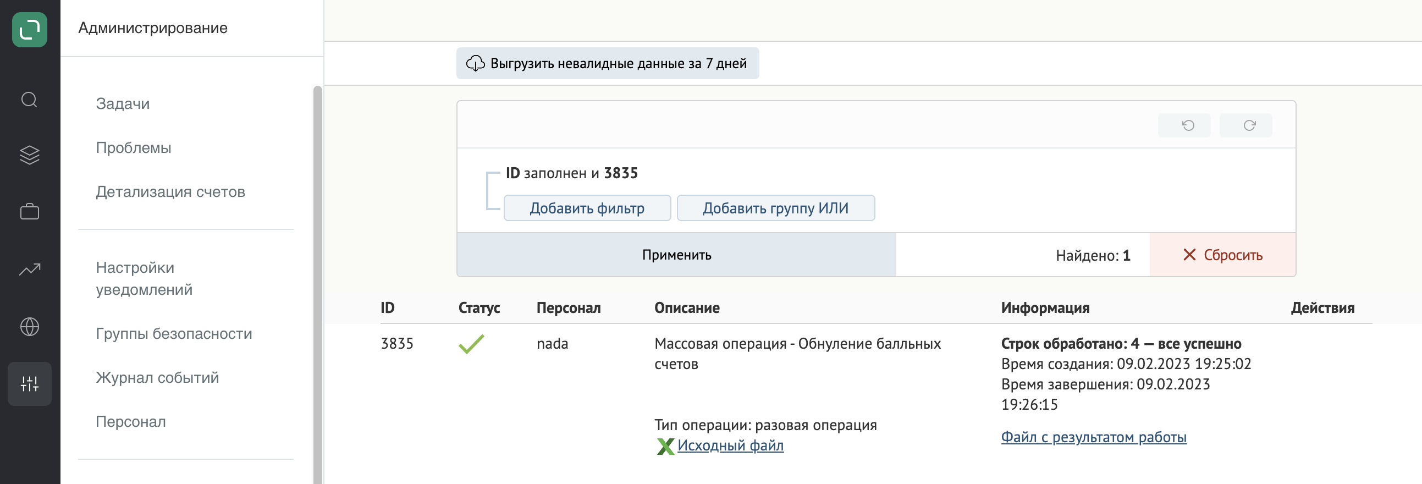Open Проблемы in the admin menu

pyautogui.click(x=134, y=147)
